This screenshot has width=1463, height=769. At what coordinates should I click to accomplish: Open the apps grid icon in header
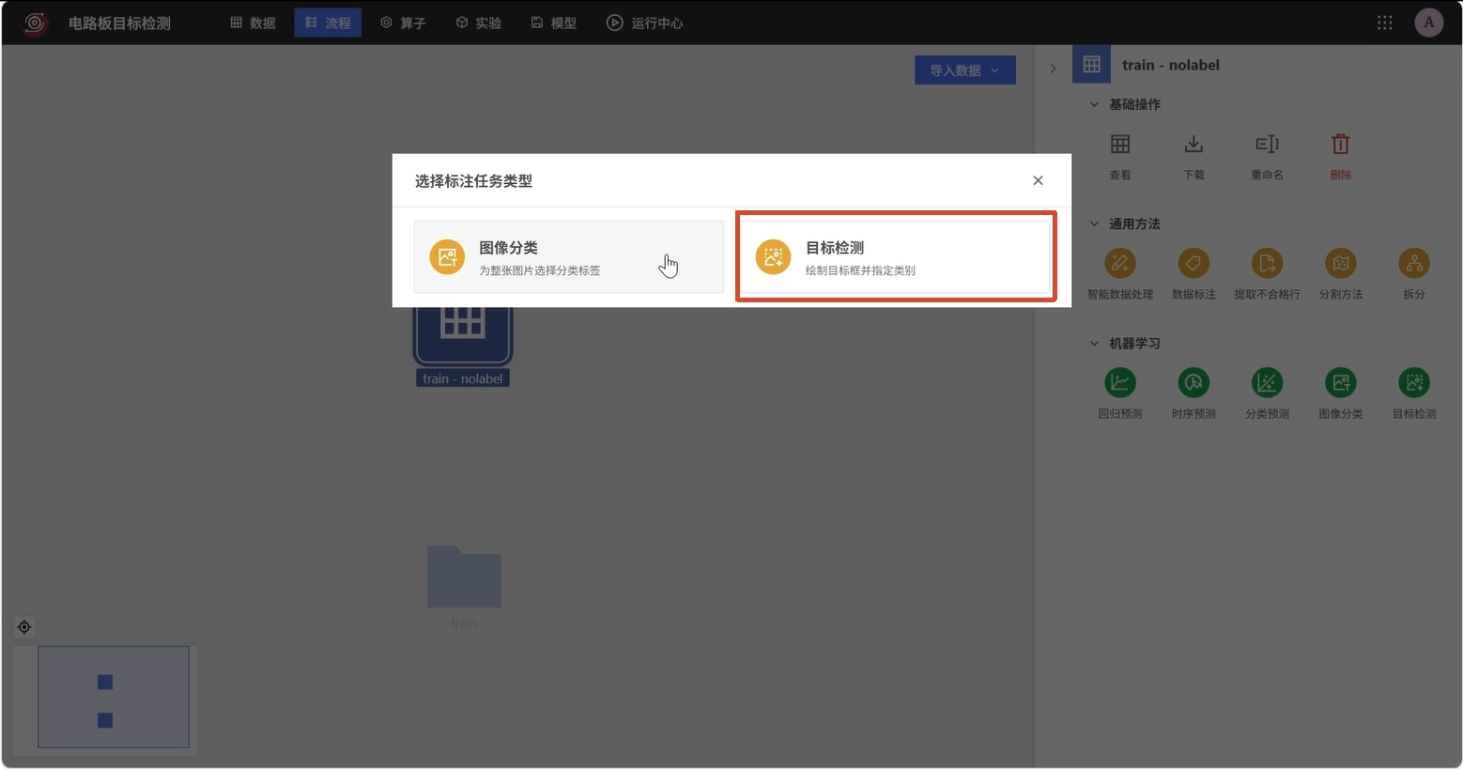1384,23
